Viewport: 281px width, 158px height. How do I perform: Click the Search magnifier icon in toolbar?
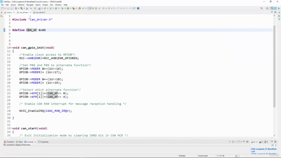(x=262, y=8)
